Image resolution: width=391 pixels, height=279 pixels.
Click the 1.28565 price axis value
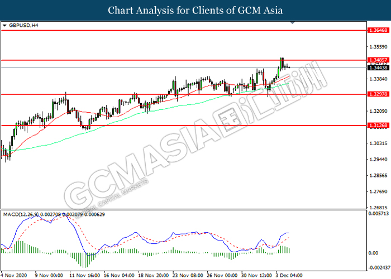378,176
